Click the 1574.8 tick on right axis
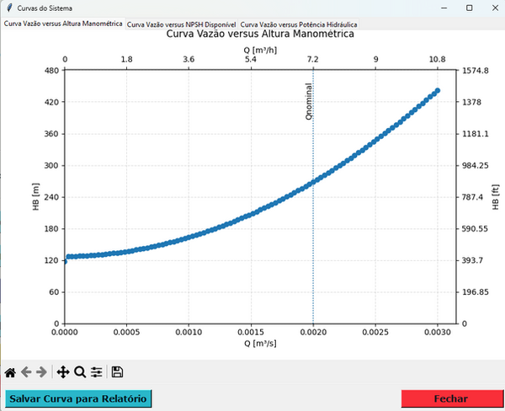 pos(476,70)
